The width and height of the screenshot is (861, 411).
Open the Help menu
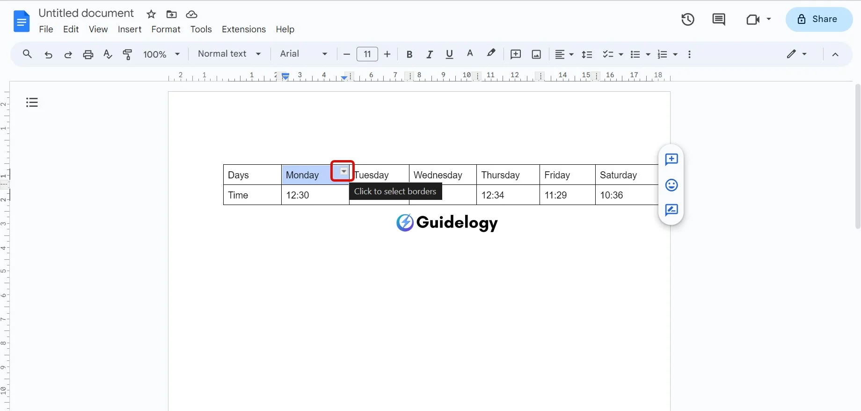(285, 29)
